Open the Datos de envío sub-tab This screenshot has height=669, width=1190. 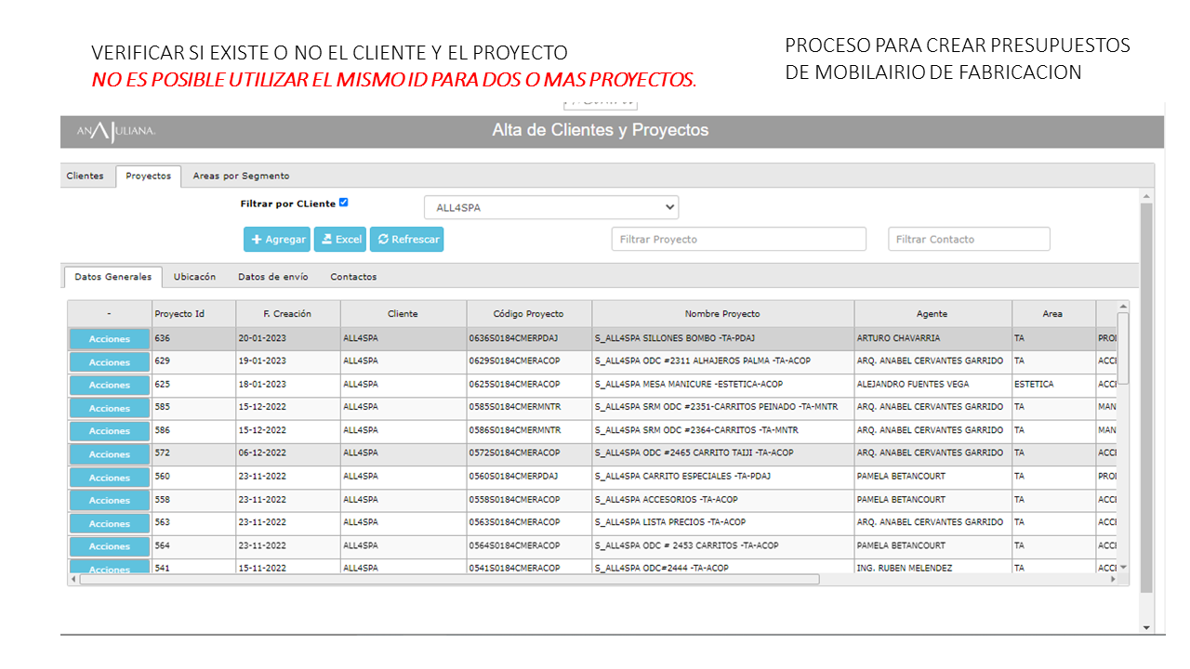pyautogui.click(x=273, y=277)
